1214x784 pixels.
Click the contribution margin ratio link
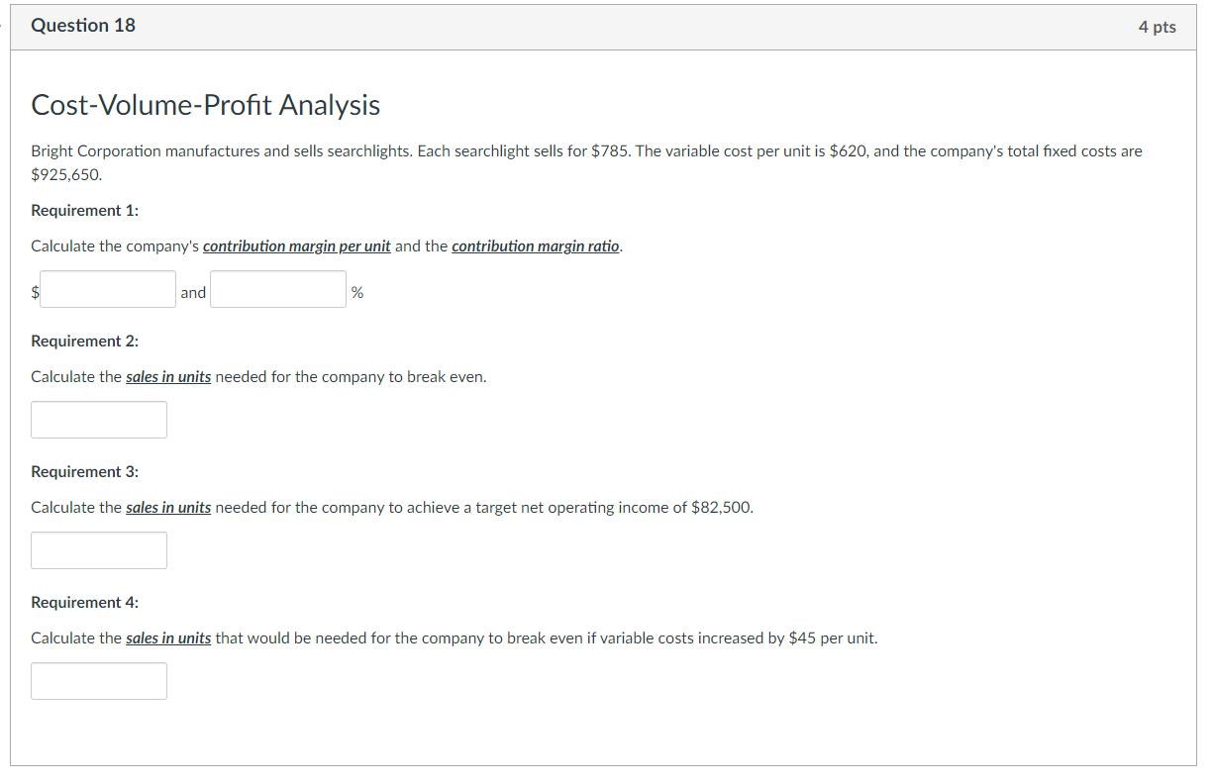535,245
